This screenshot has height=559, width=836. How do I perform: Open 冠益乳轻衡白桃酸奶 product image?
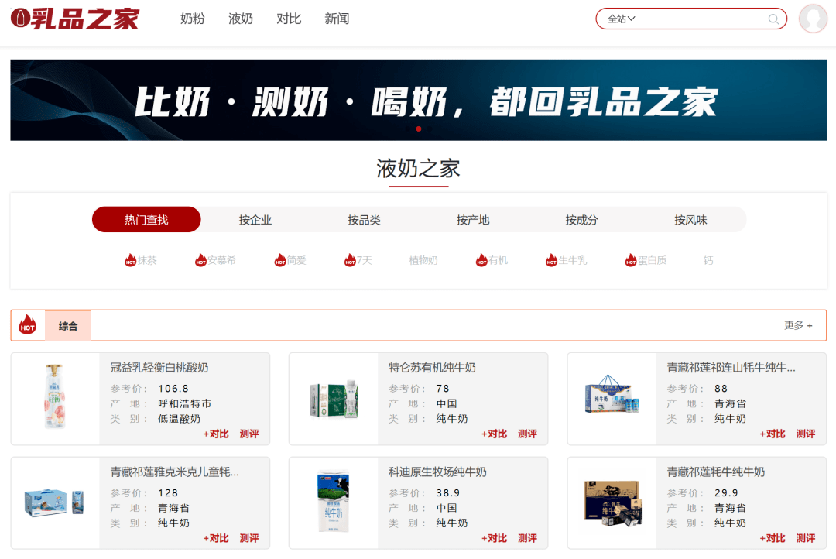click(x=56, y=396)
